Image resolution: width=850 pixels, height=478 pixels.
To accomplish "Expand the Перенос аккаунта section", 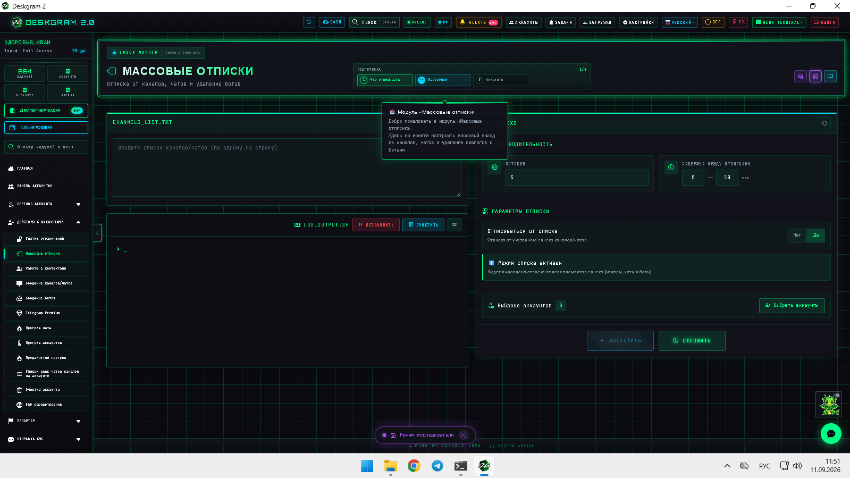I will click(46, 204).
